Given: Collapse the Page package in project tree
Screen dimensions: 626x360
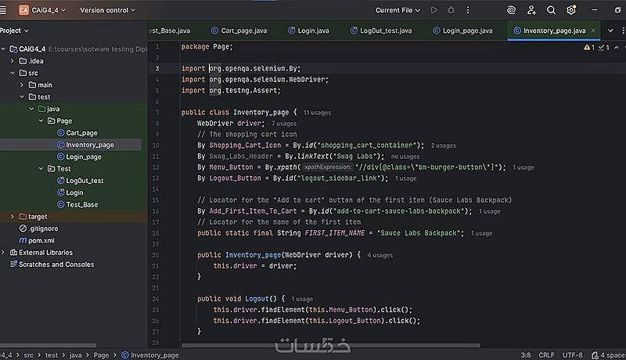Looking at the screenshot, I should pyautogui.click(x=41, y=121).
